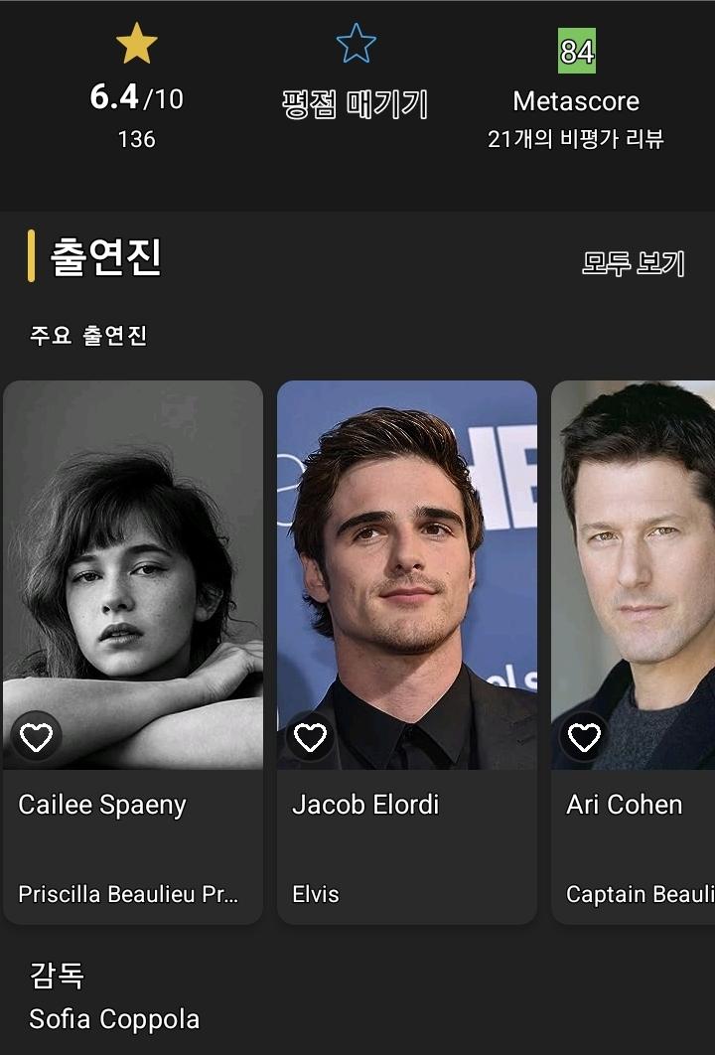Tap the yellow star rating icon
Image resolution: width=715 pixels, height=1055 pixels.
pyautogui.click(x=136, y=43)
